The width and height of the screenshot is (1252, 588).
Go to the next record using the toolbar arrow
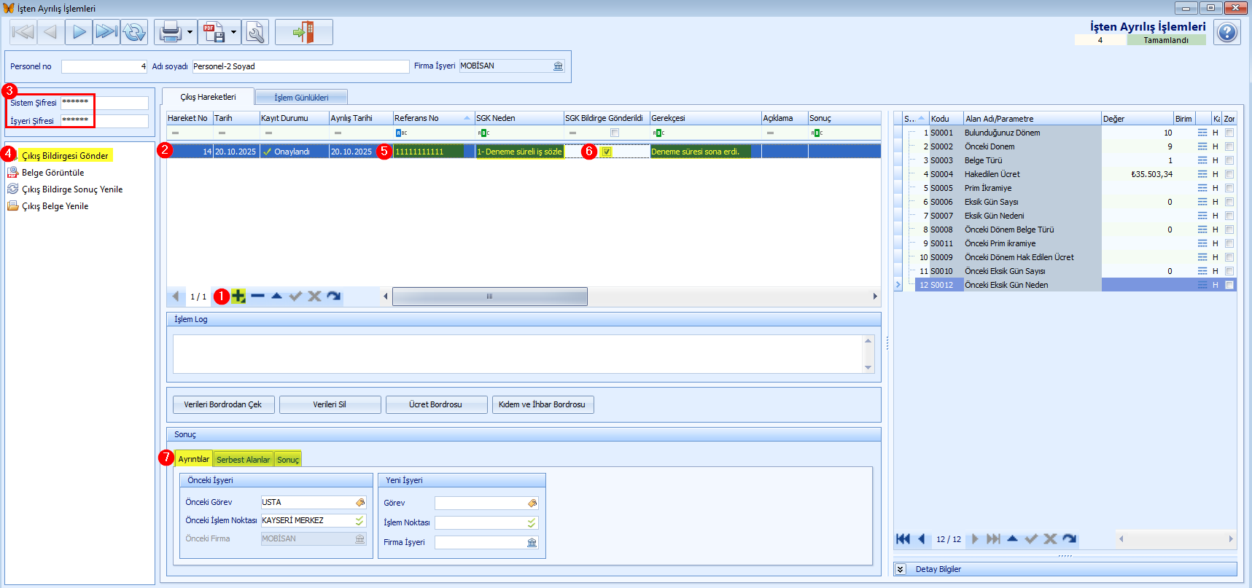79,32
